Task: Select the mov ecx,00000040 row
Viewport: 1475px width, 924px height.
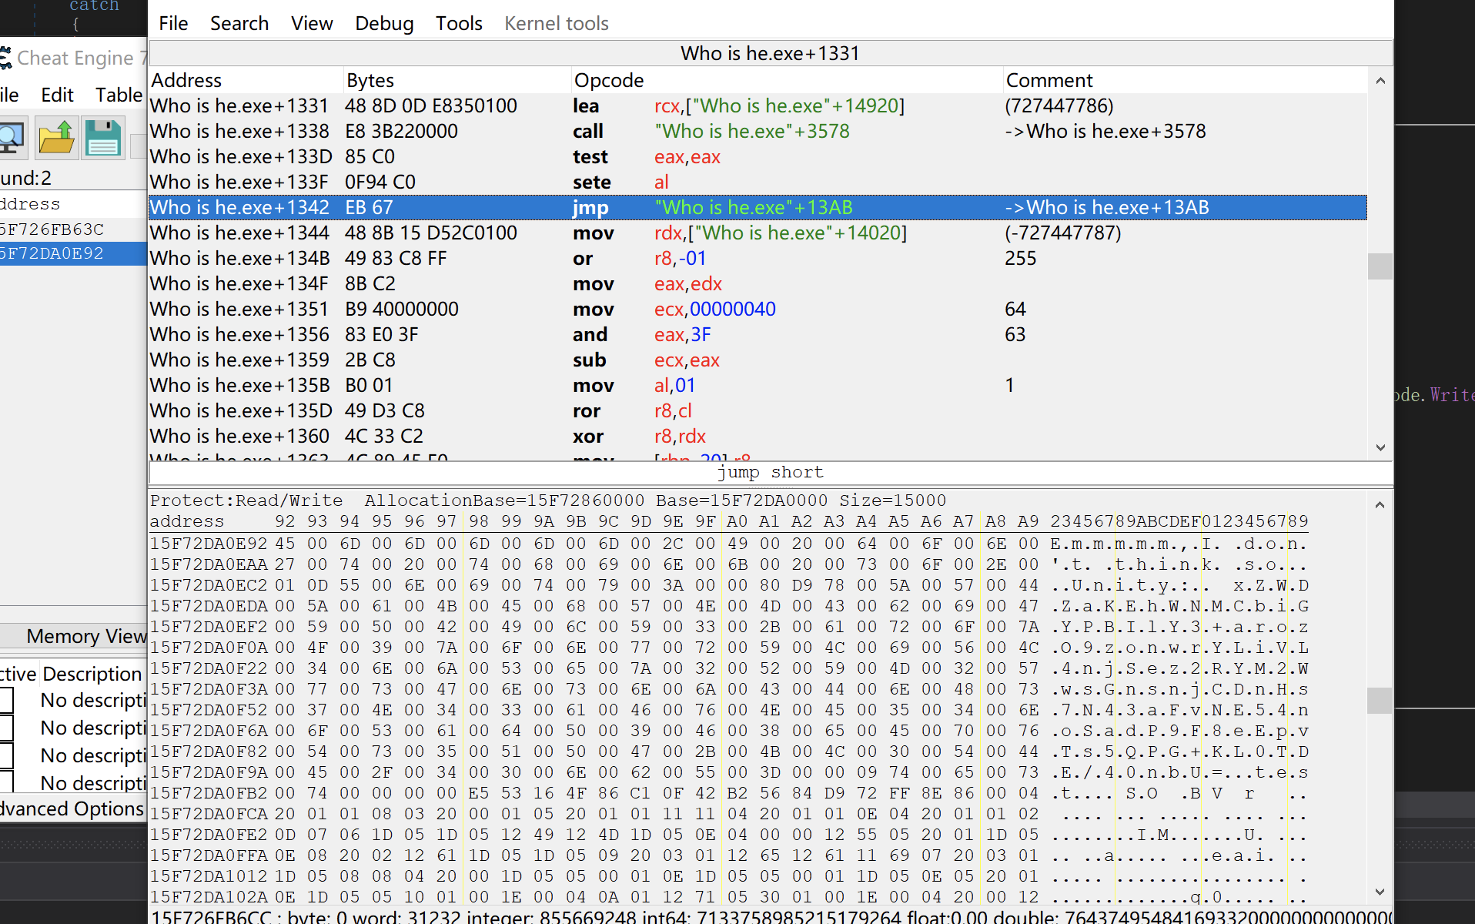Action: click(x=758, y=309)
